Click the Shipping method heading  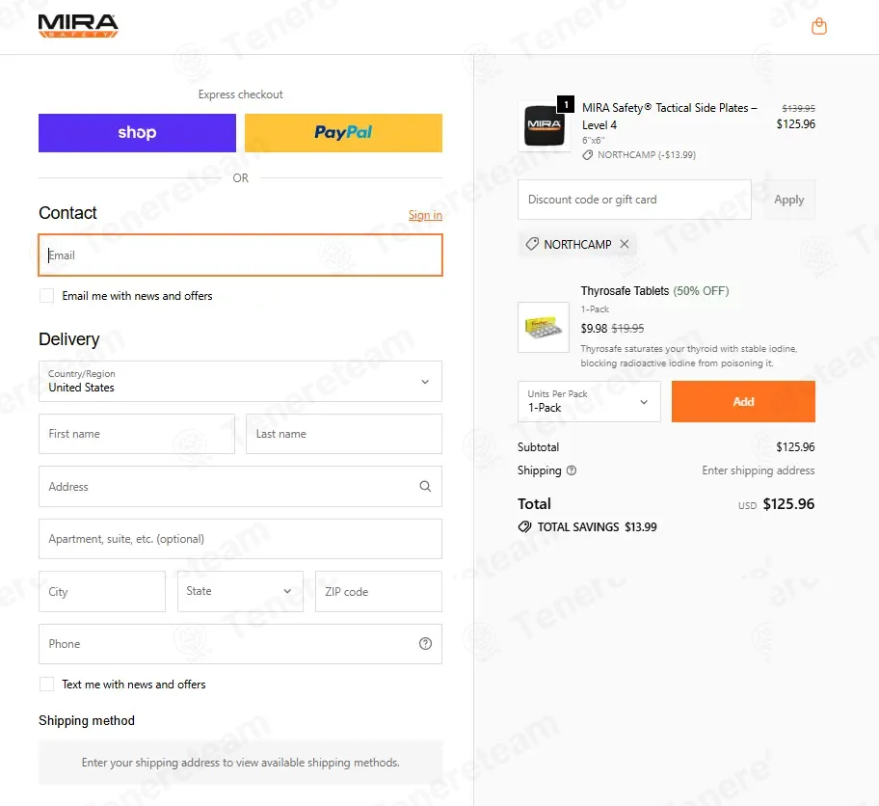coord(87,721)
